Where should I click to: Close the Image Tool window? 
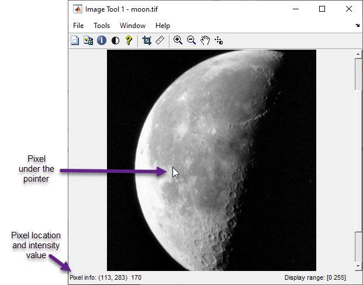[349, 9]
